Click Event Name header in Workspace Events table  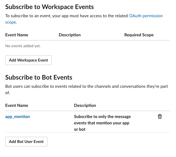click(17, 35)
